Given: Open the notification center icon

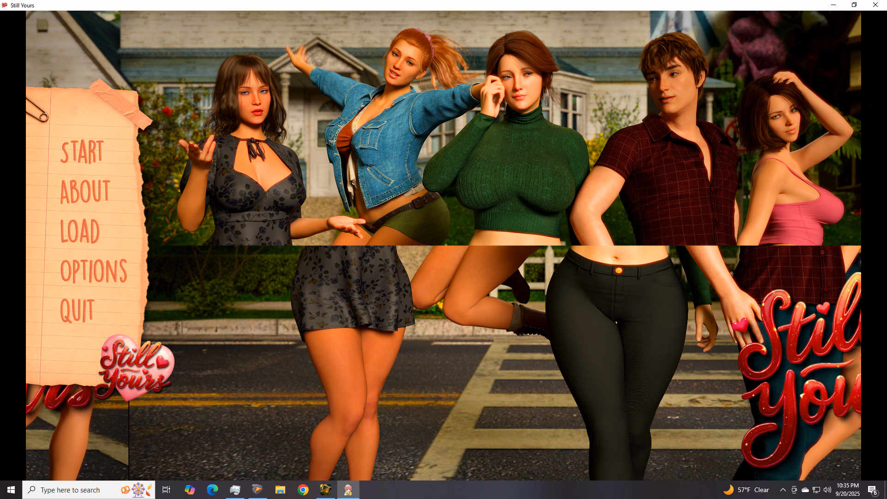Looking at the screenshot, I should (x=872, y=490).
